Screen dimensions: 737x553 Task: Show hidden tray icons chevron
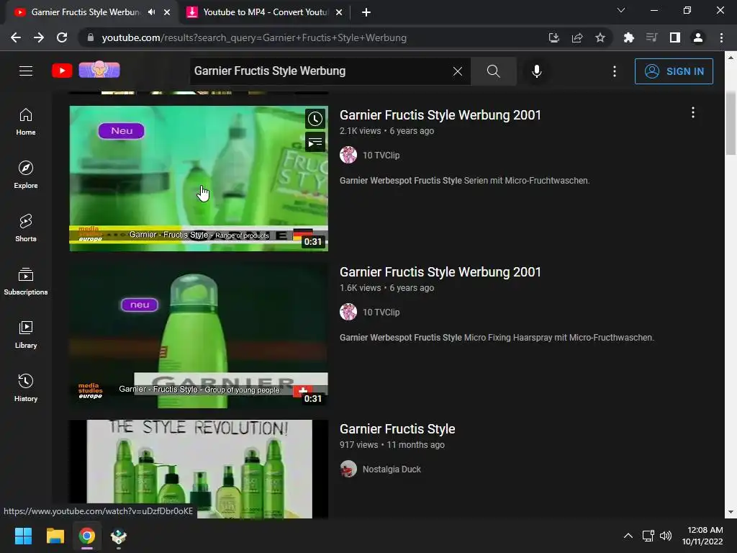pos(628,536)
